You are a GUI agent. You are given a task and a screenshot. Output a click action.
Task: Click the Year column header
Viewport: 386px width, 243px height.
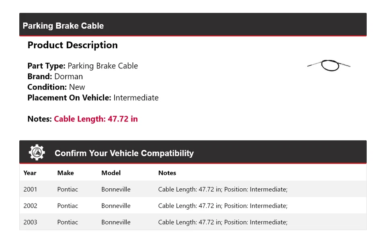(x=30, y=173)
